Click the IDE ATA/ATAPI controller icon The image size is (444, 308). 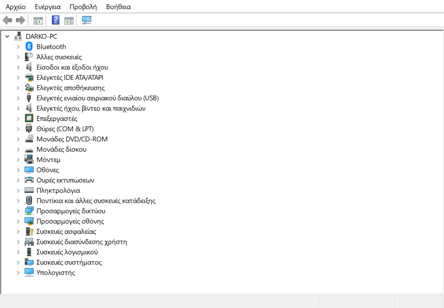[x=29, y=77]
